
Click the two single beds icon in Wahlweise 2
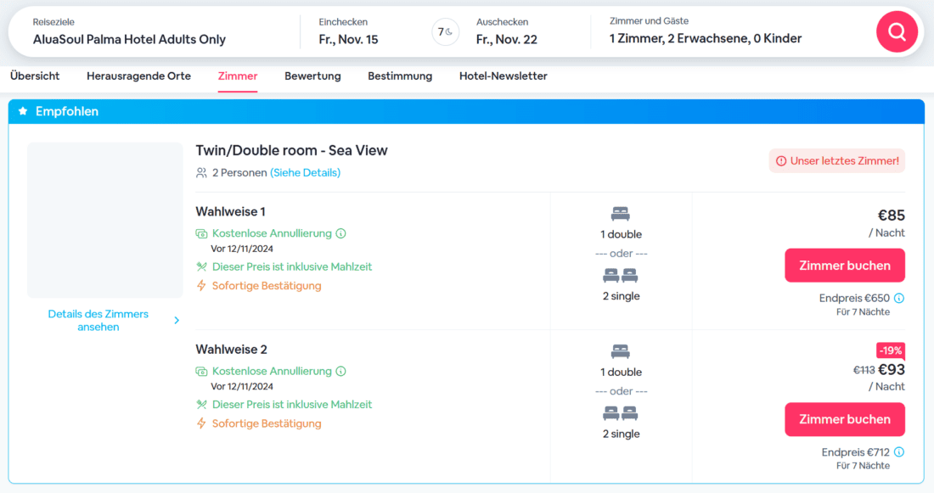621,413
